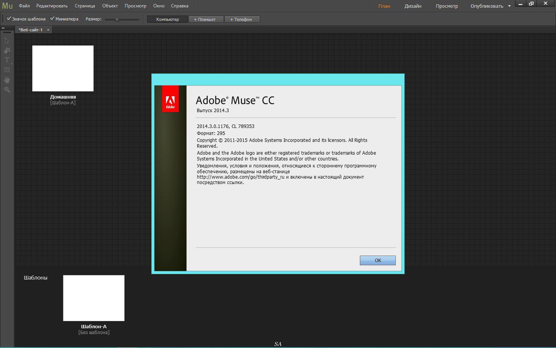
Task: Switch to Просмотр mode at top right
Action: [x=447, y=6]
